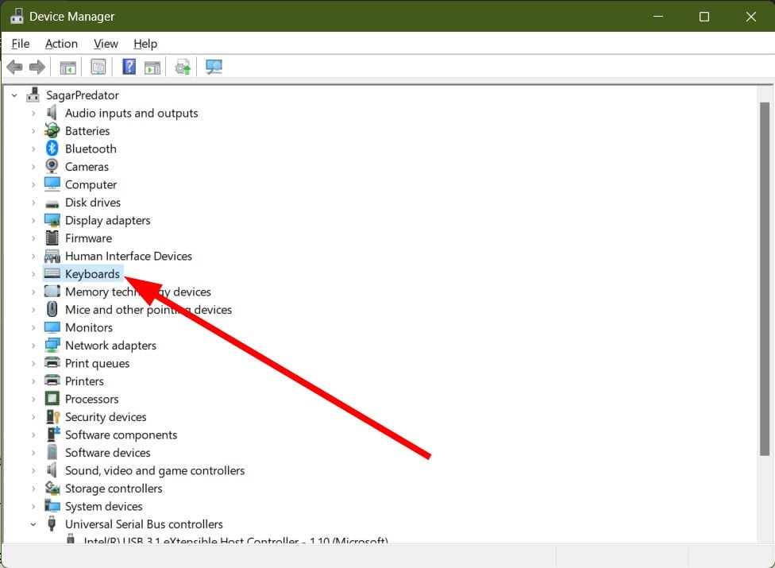Click the Printers category icon
This screenshot has width=775, height=568.
[x=52, y=381]
